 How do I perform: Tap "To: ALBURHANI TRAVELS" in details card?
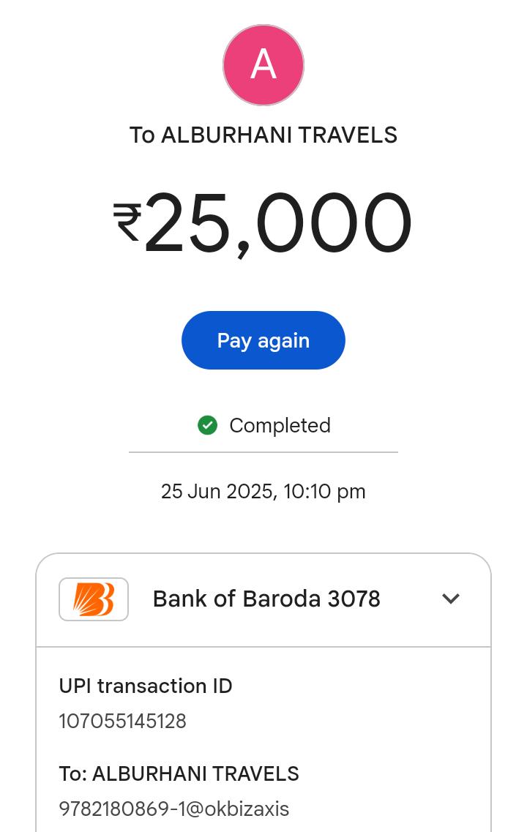[x=179, y=774]
